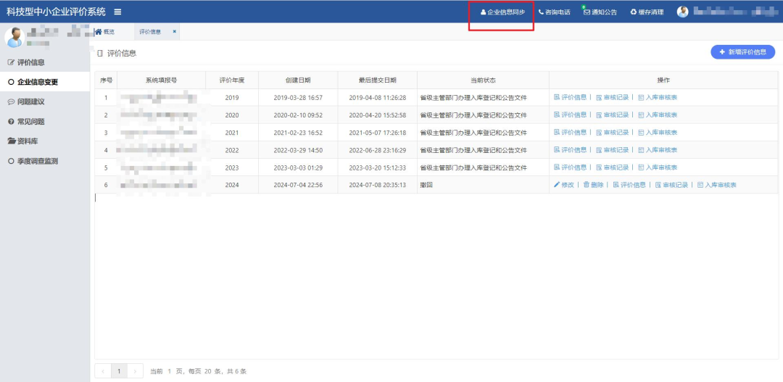The image size is (783, 382).
Task: Open 通知公告 envelope item
Action: [600, 12]
